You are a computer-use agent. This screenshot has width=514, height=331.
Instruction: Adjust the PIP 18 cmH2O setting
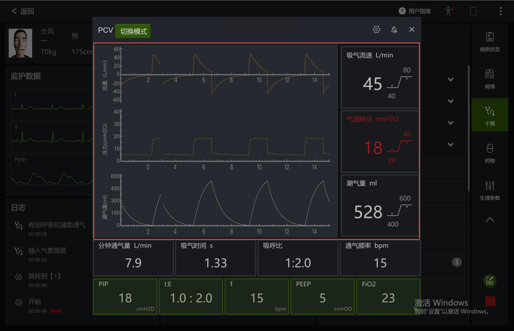coord(125,297)
